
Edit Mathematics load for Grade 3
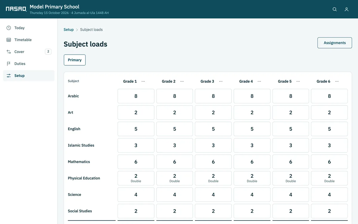coord(213,162)
